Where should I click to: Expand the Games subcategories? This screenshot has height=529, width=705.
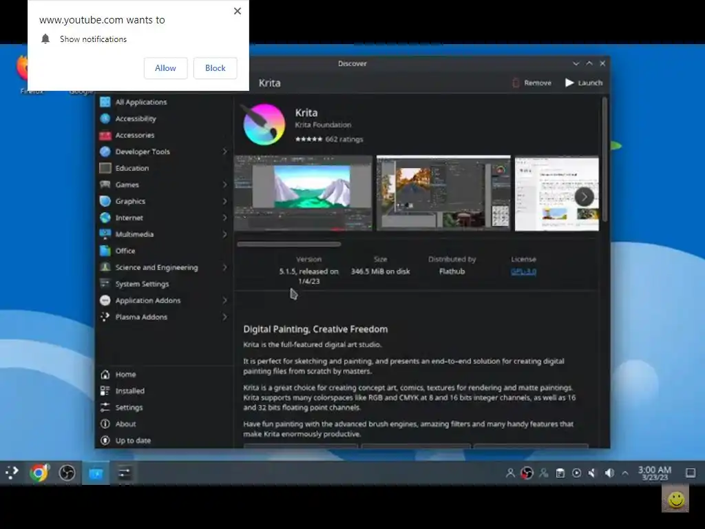[x=225, y=185]
